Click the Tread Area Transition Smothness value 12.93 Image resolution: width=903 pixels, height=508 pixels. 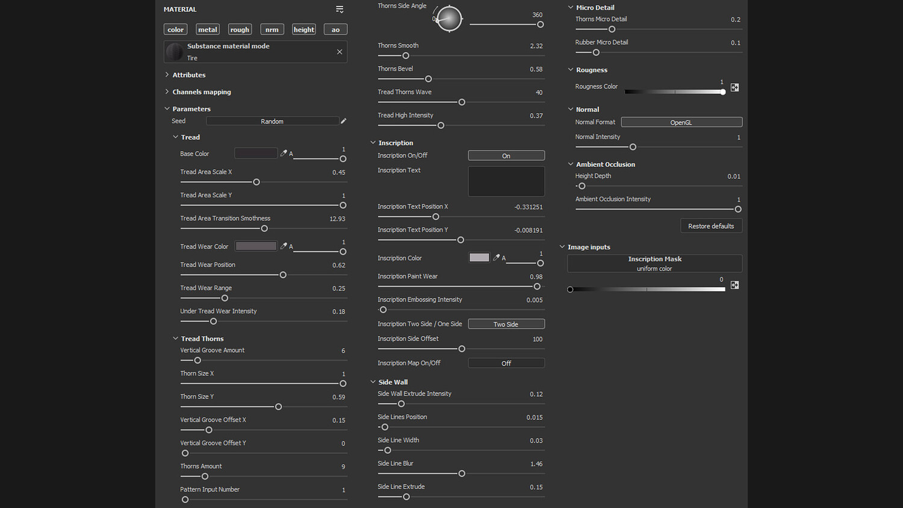coord(337,218)
